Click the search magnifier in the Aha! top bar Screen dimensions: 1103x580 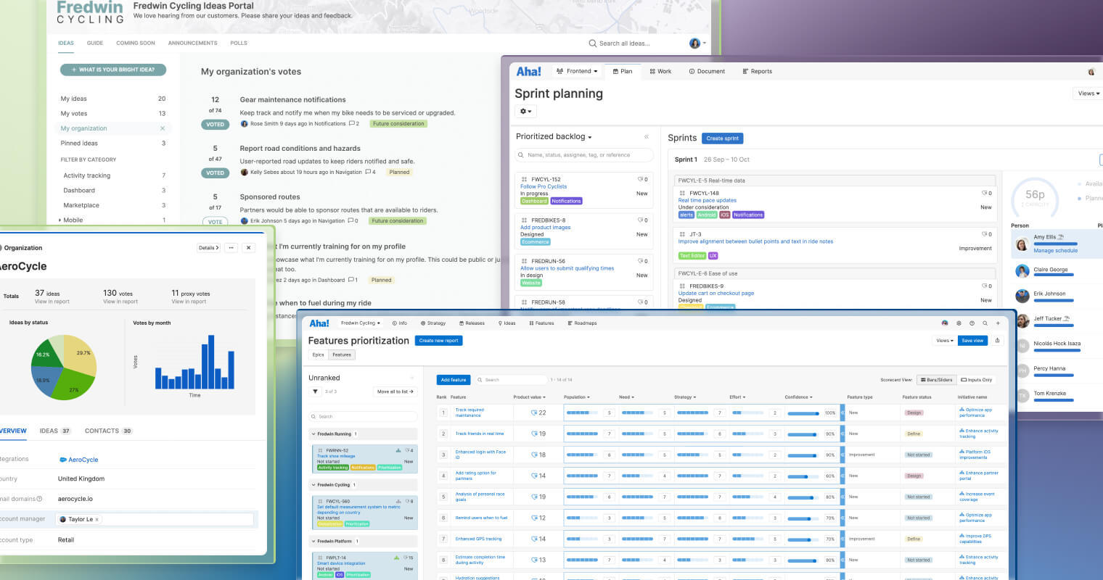[x=985, y=323]
